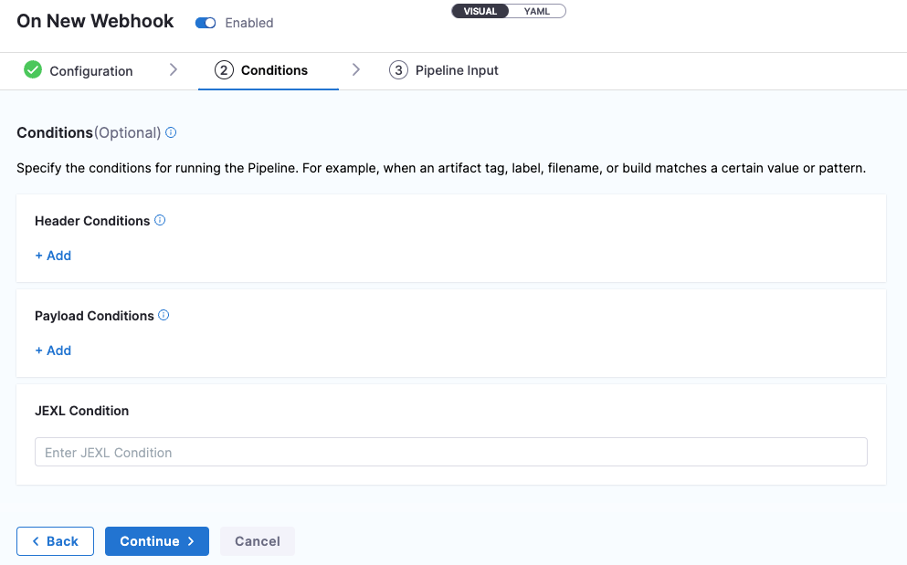The image size is (907, 565).
Task: Click the Header Conditions info icon
Action: coord(160,221)
